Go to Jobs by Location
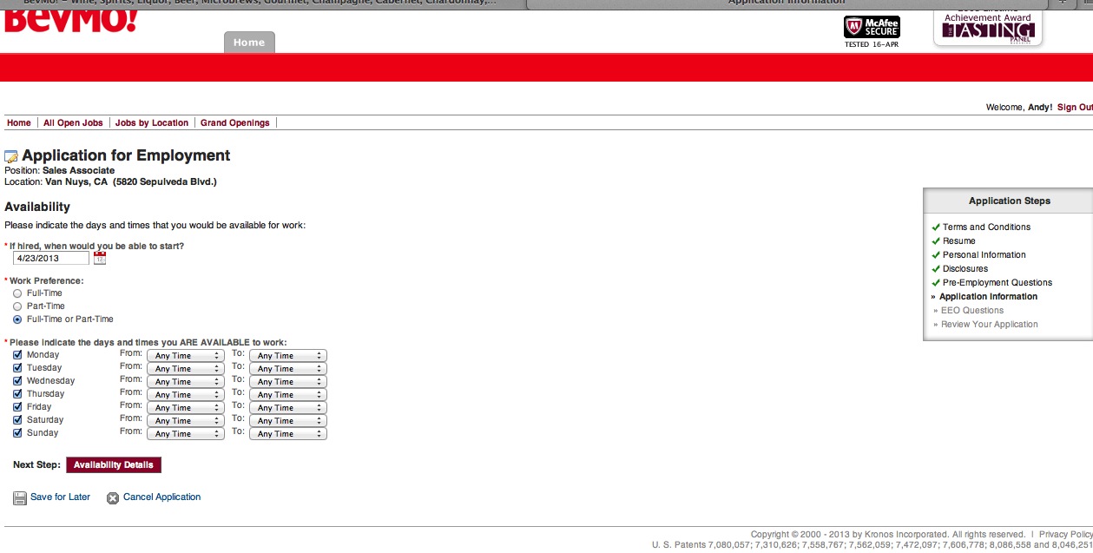This screenshot has height=553, width=1093. click(152, 123)
